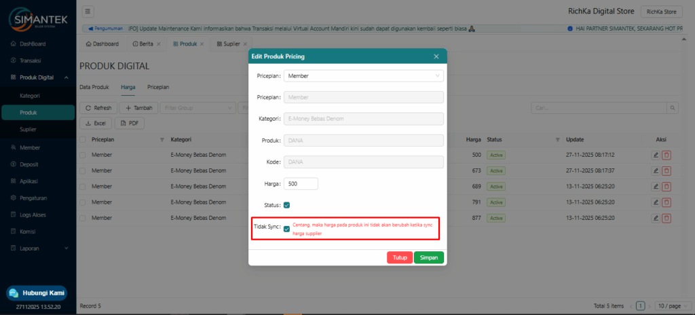Image resolution: width=695 pixels, height=315 pixels.
Task: Select the first table row checkbox
Action: click(83, 155)
